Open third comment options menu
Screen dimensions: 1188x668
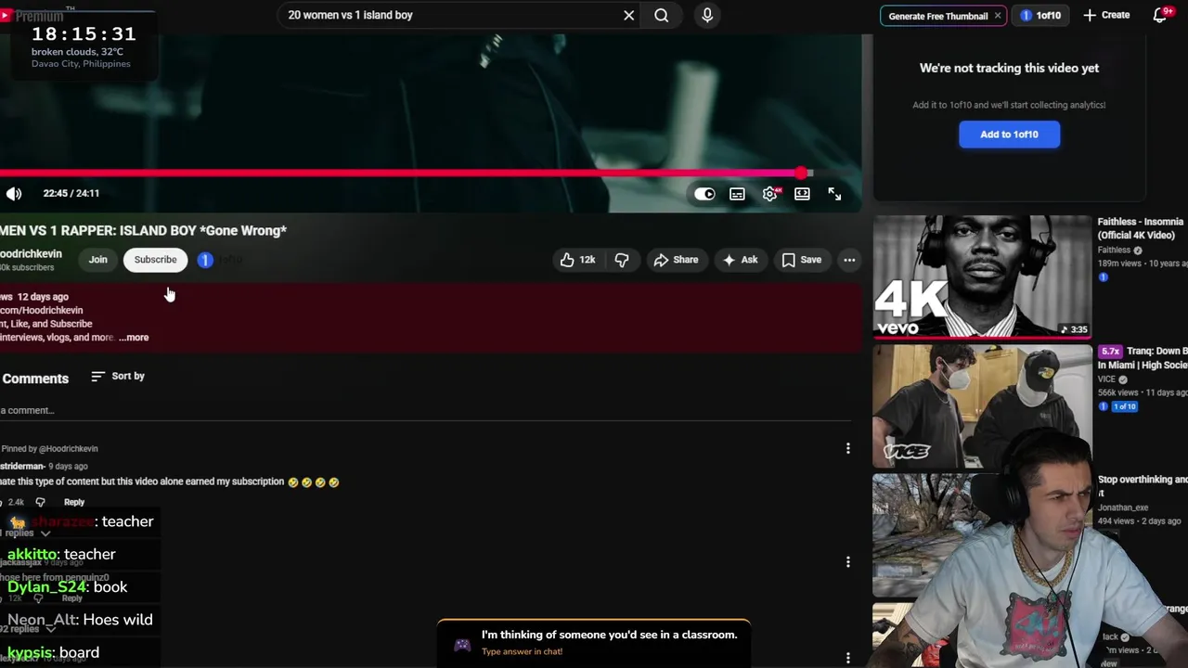tap(847, 658)
